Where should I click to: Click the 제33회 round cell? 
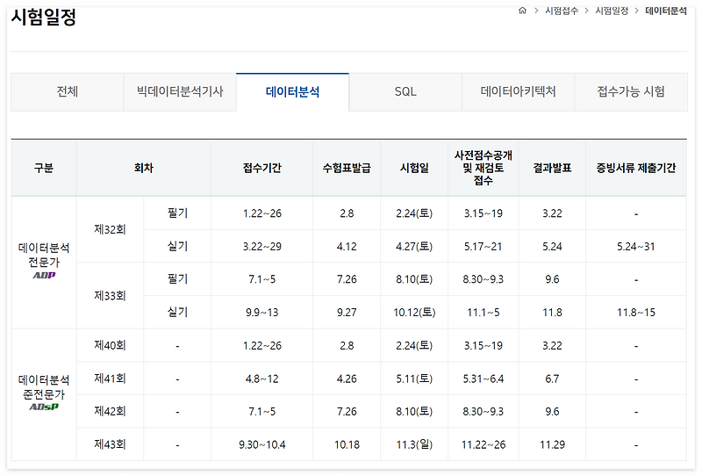coord(110,296)
